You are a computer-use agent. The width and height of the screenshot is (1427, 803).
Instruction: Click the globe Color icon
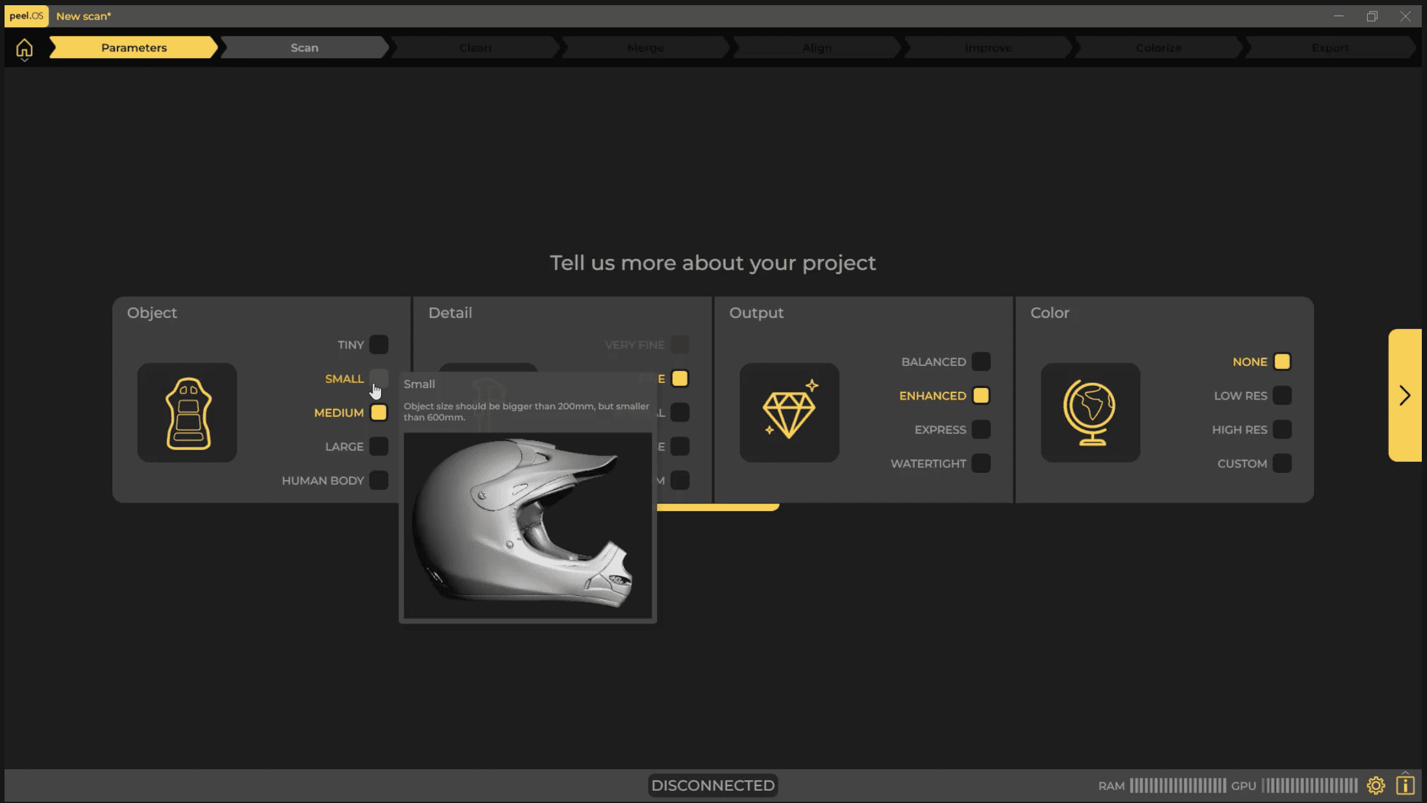[1090, 413]
